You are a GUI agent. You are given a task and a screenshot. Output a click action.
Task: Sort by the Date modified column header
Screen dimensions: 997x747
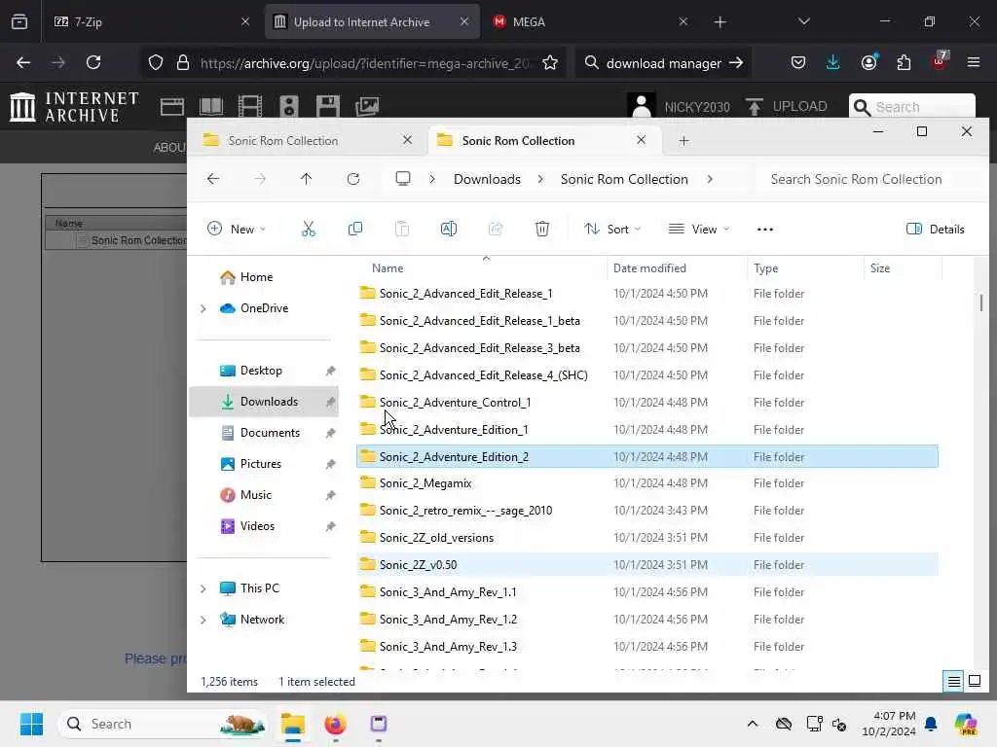[x=649, y=268]
